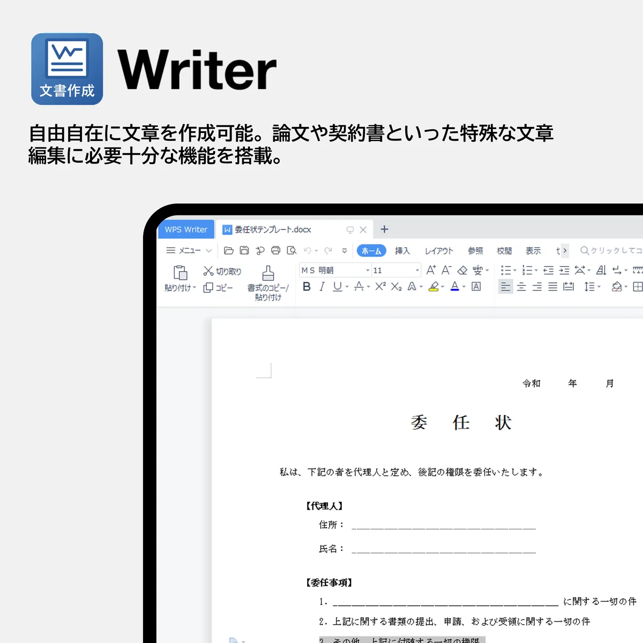643x643 pixels.
Task: Apply yellow highlight color marker
Action: tap(433, 287)
